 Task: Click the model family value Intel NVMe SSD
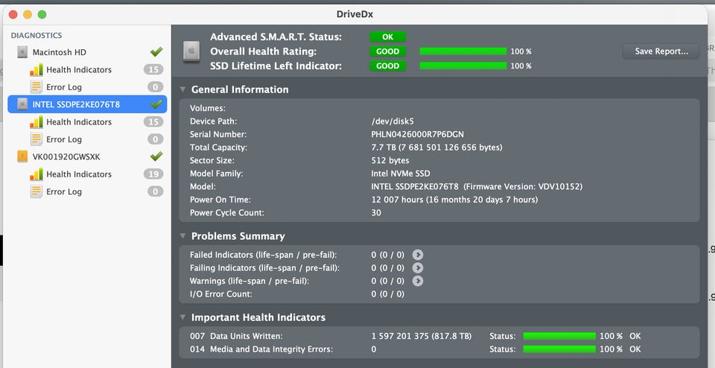(x=401, y=174)
